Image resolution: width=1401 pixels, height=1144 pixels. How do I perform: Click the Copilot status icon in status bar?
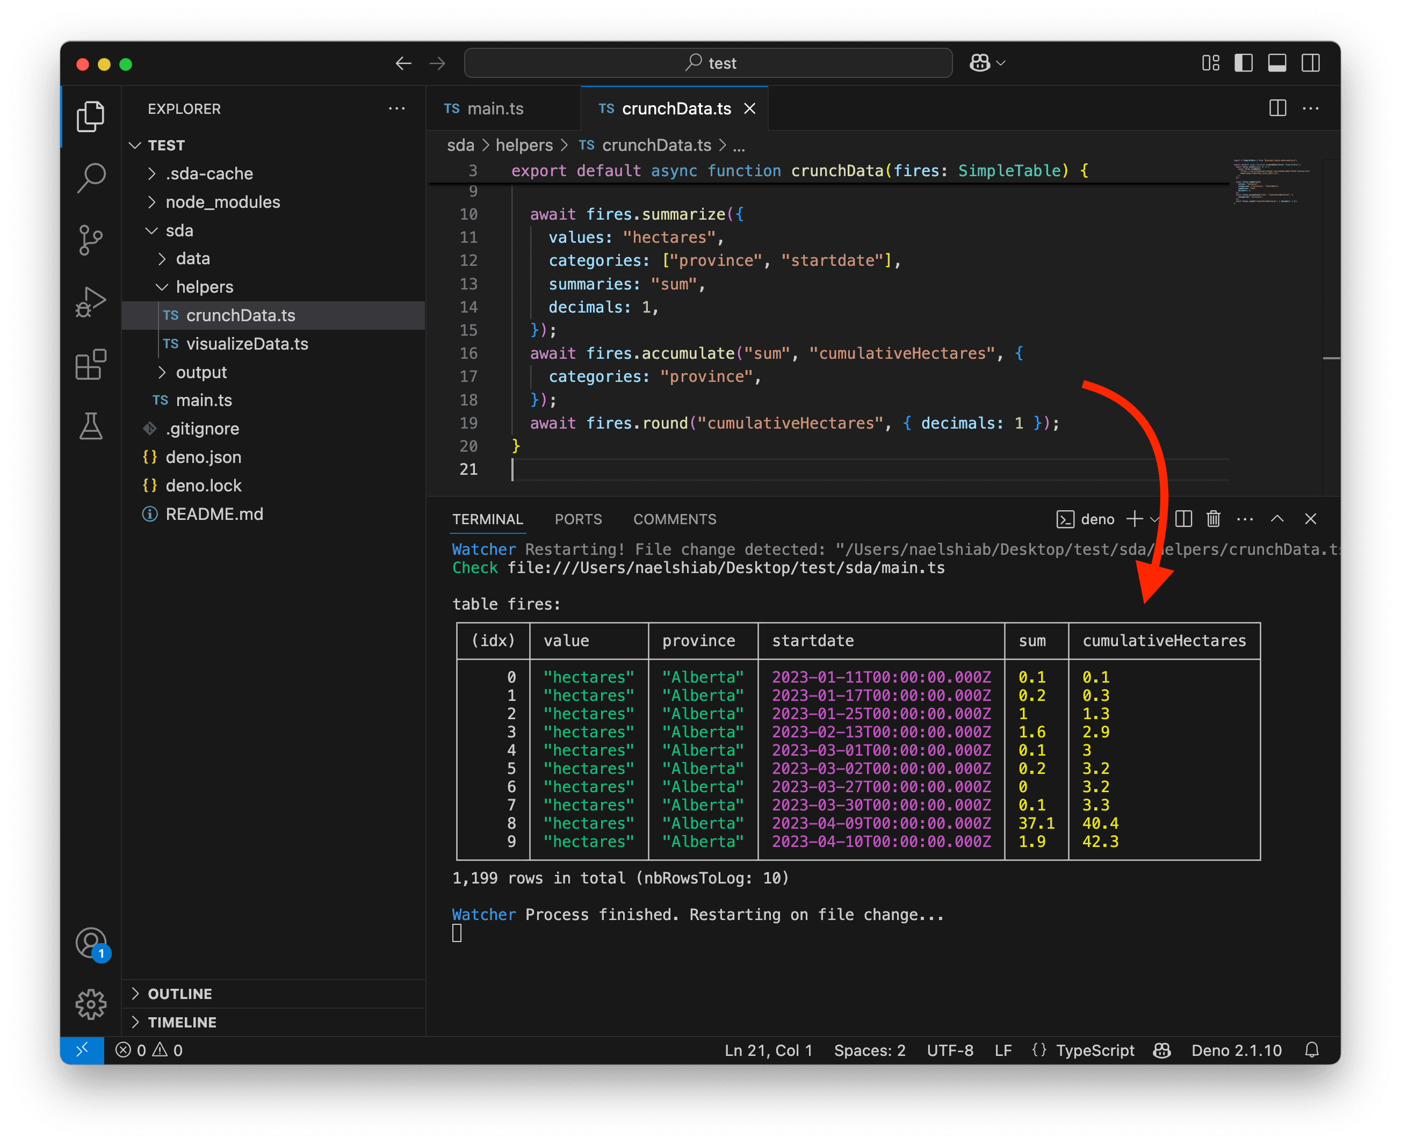[1162, 1050]
